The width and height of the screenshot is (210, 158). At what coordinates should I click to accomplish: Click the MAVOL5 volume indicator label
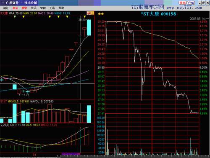18,102
